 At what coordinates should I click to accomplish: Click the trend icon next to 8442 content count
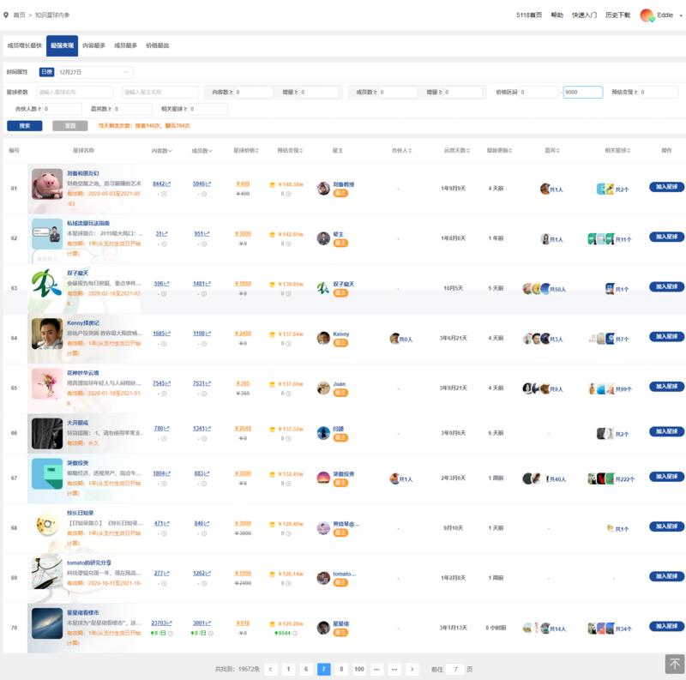(x=168, y=184)
